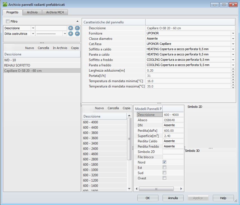Check the Sud orientation checkbox
Viewport: 240px width, 205px height.
[165, 173]
